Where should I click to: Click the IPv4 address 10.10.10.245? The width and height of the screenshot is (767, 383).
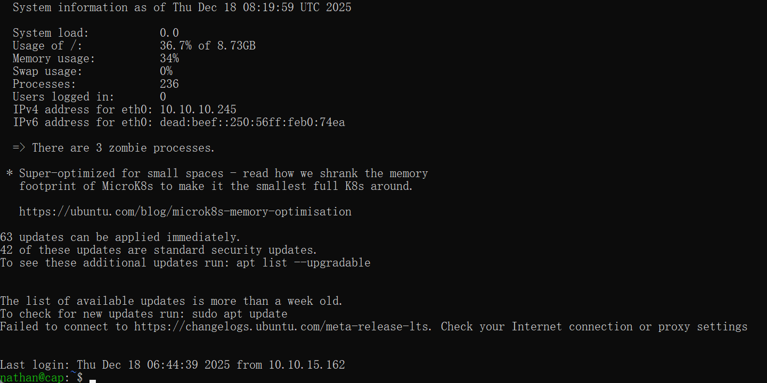pyautogui.click(x=198, y=110)
